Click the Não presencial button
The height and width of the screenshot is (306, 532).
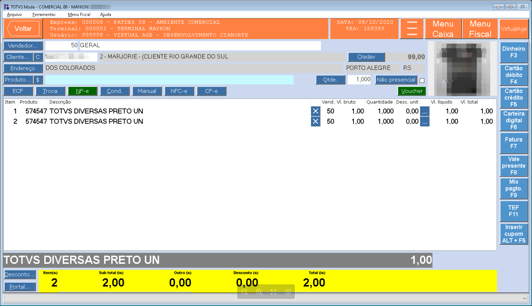(x=396, y=80)
